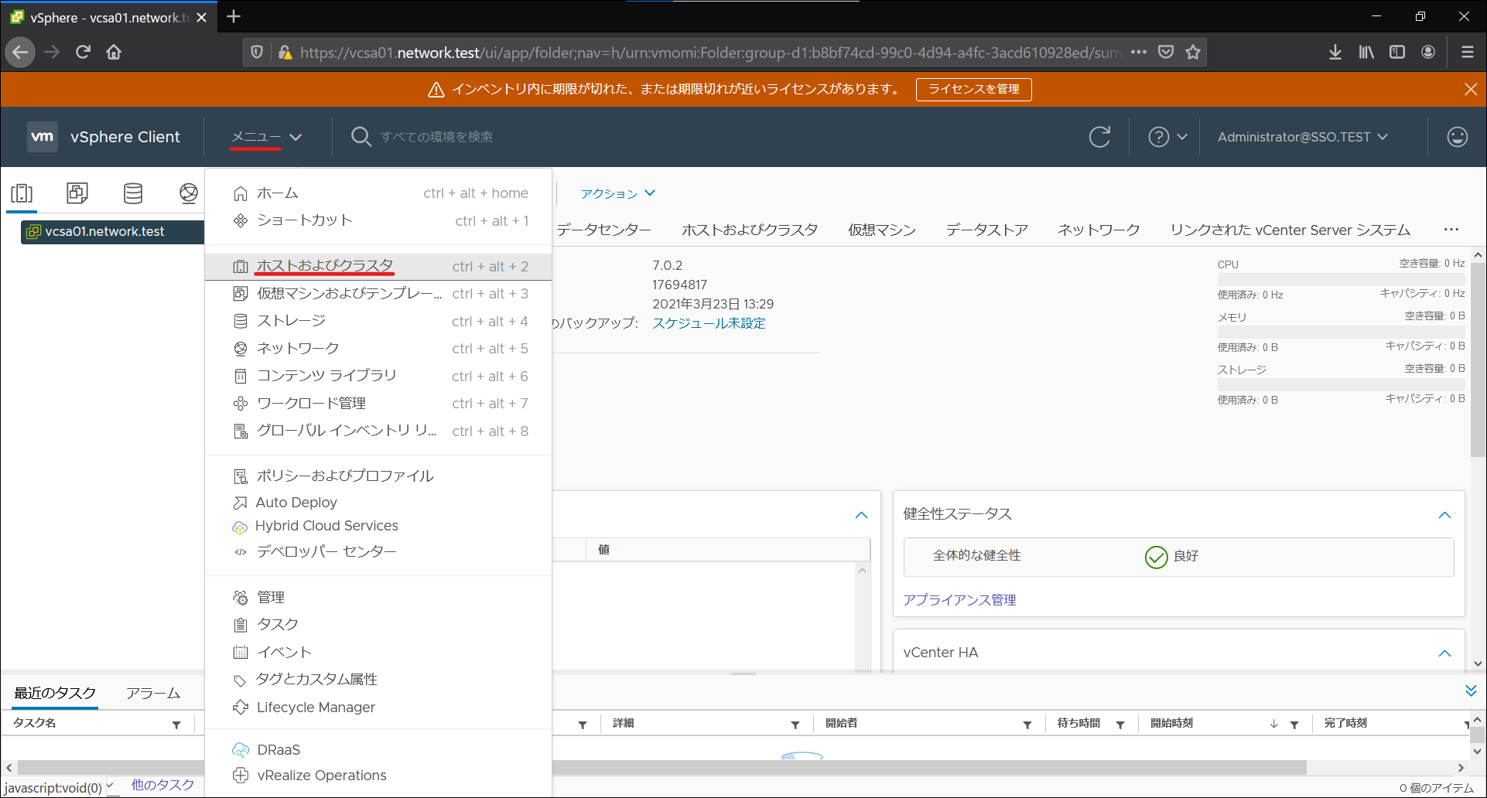This screenshot has height=798, width=1487.
Task: Click tracking protection shield icon
Action: (257, 52)
